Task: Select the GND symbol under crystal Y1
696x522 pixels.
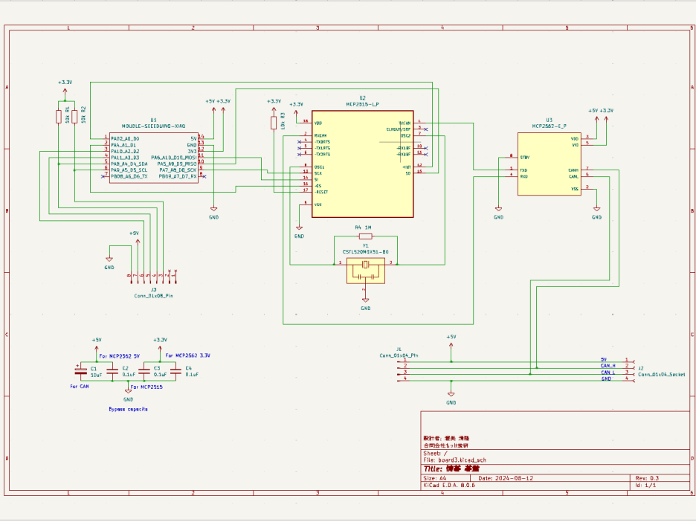Action: (365, 300)
